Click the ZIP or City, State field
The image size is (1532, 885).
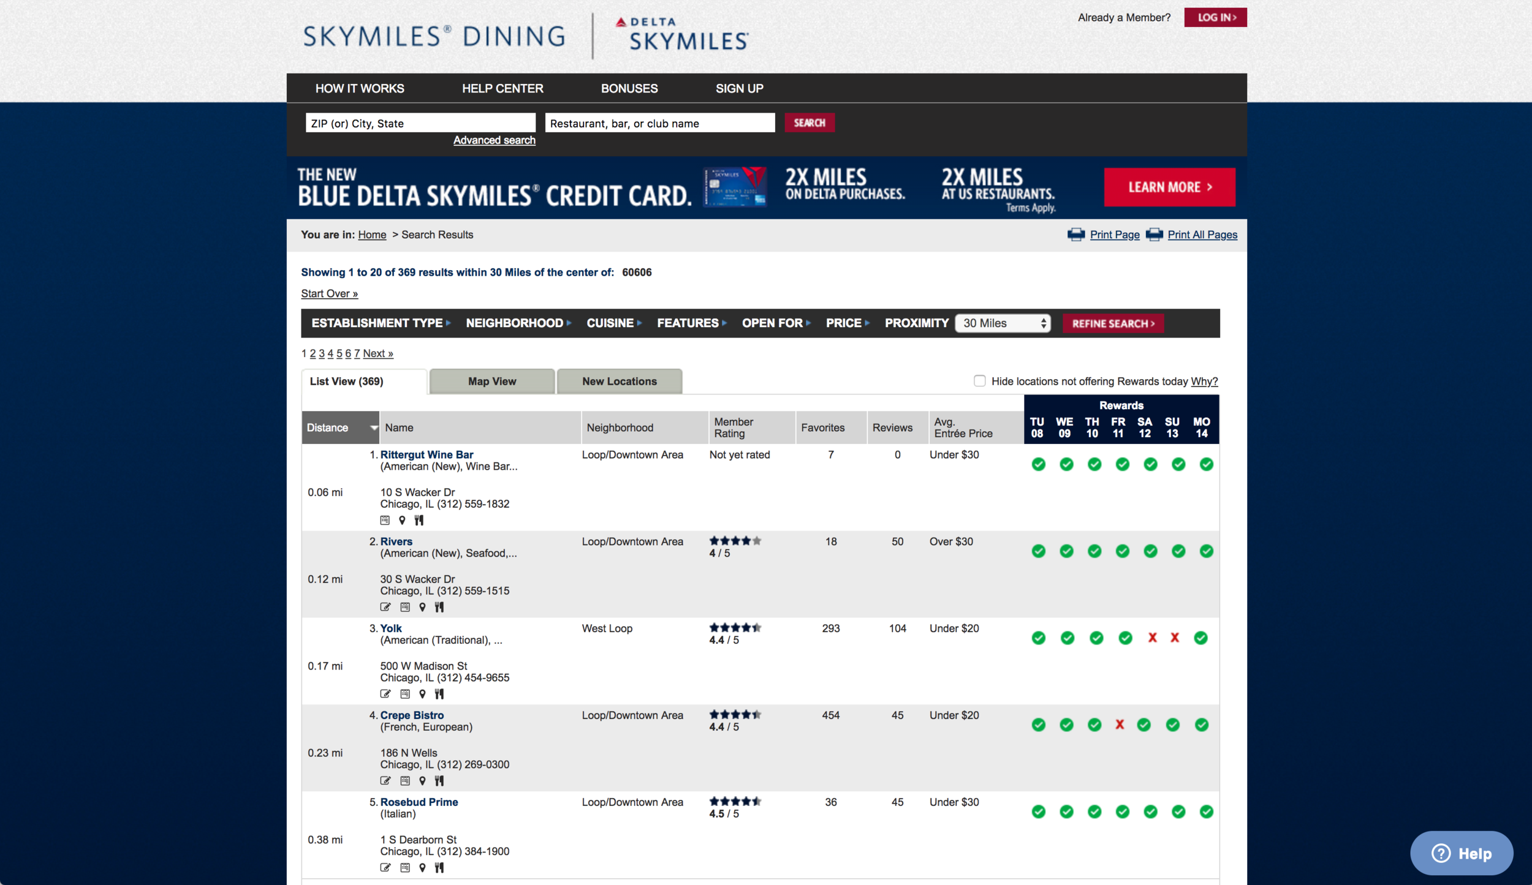tap(420, 123)
